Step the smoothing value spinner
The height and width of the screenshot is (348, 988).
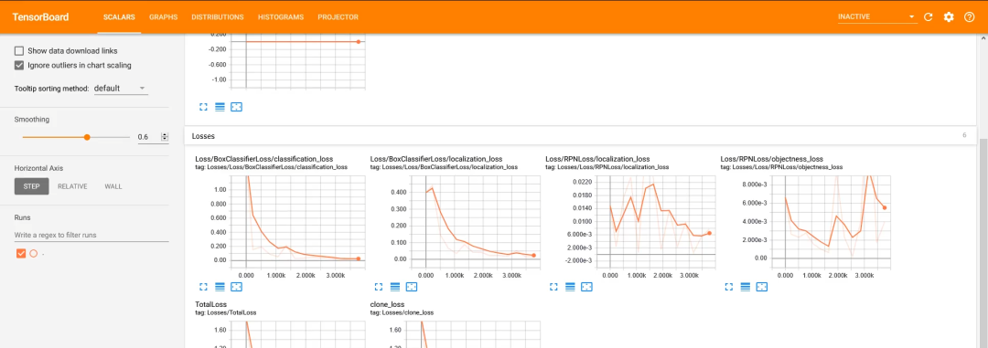pos(165,137)
